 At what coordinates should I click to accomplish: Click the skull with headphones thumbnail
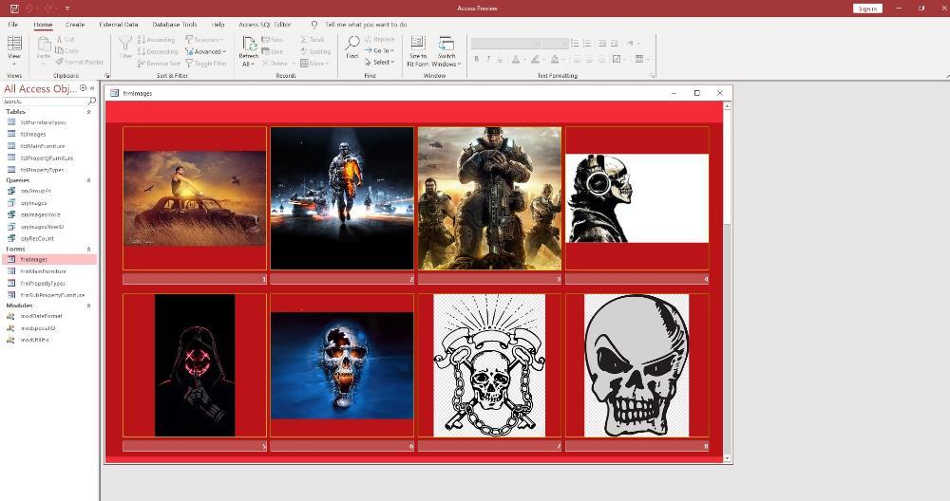click(x=637, y=198)
